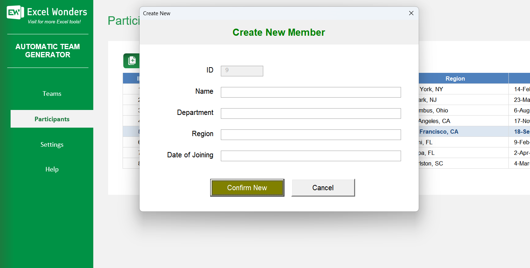This screenshot has width=530, height=268.
Task: Click the plus-document add member toolbar icon
Action: point(132,60)
